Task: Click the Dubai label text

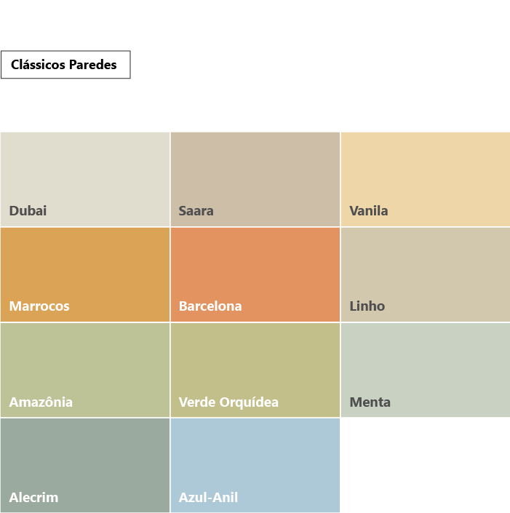Action: [x=28, y=211]
